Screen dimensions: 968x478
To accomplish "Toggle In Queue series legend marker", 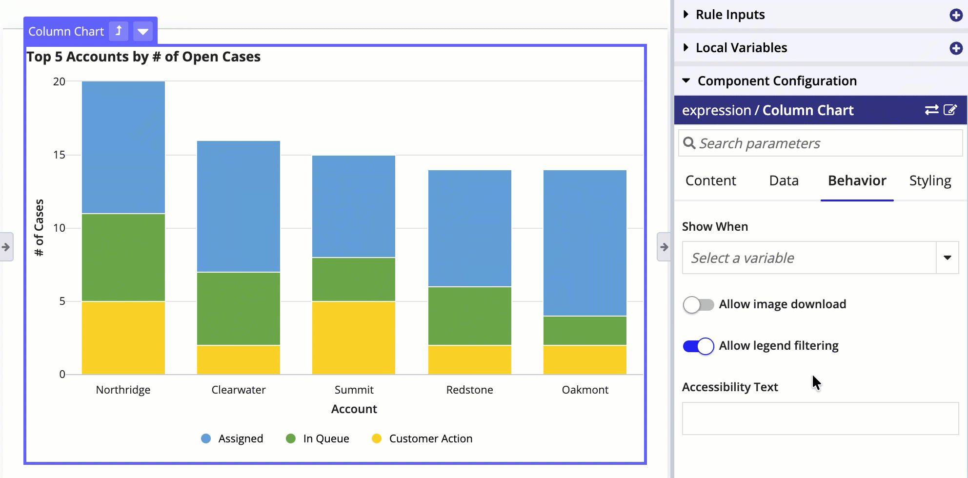I will (291, 438).
